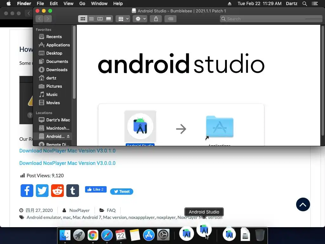Switch Finder to icon view
The image size is (325, 244).
(x=83, y=19)
